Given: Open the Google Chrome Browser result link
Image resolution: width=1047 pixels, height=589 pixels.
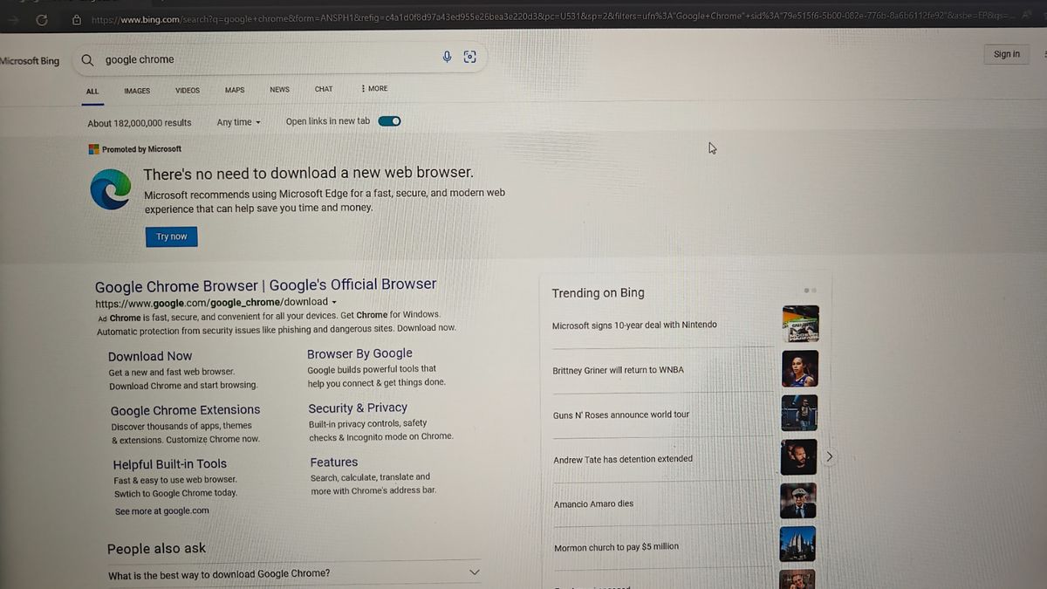Looking at the screenshot, I should [264, 285].
